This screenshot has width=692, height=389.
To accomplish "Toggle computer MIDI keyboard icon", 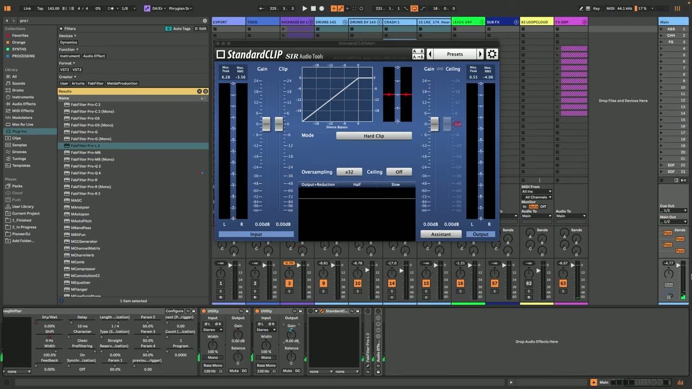I will click(588, 9).
